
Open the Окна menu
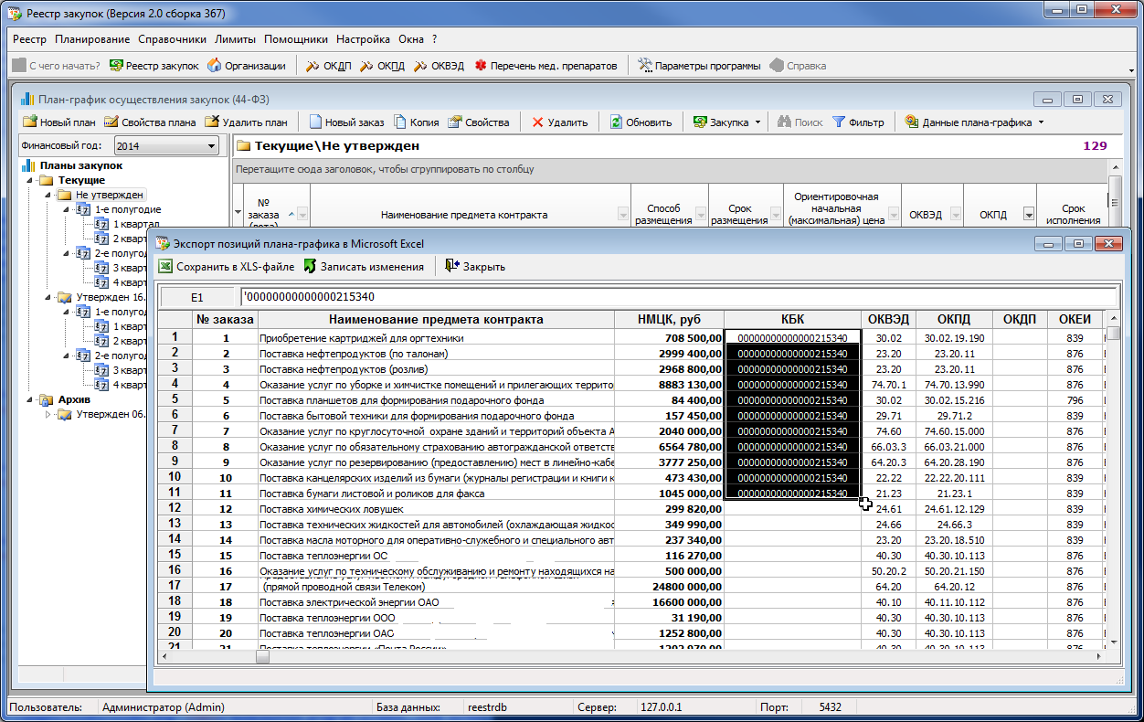[411, 39]
